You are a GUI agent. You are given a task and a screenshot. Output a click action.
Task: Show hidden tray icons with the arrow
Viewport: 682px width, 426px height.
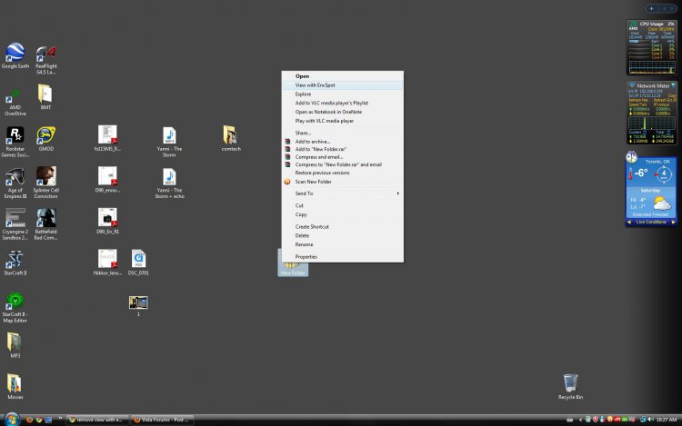click(x=580, y=420)
